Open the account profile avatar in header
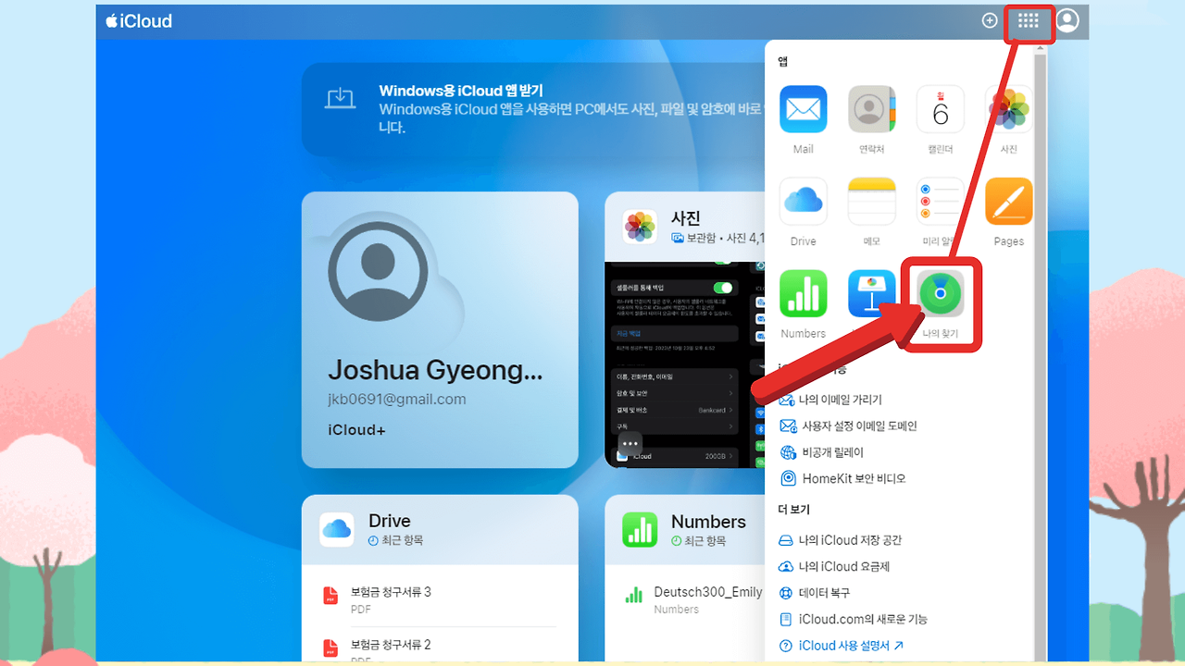The height and width of the screenshot is (666, 1185). pos(1067,20)
